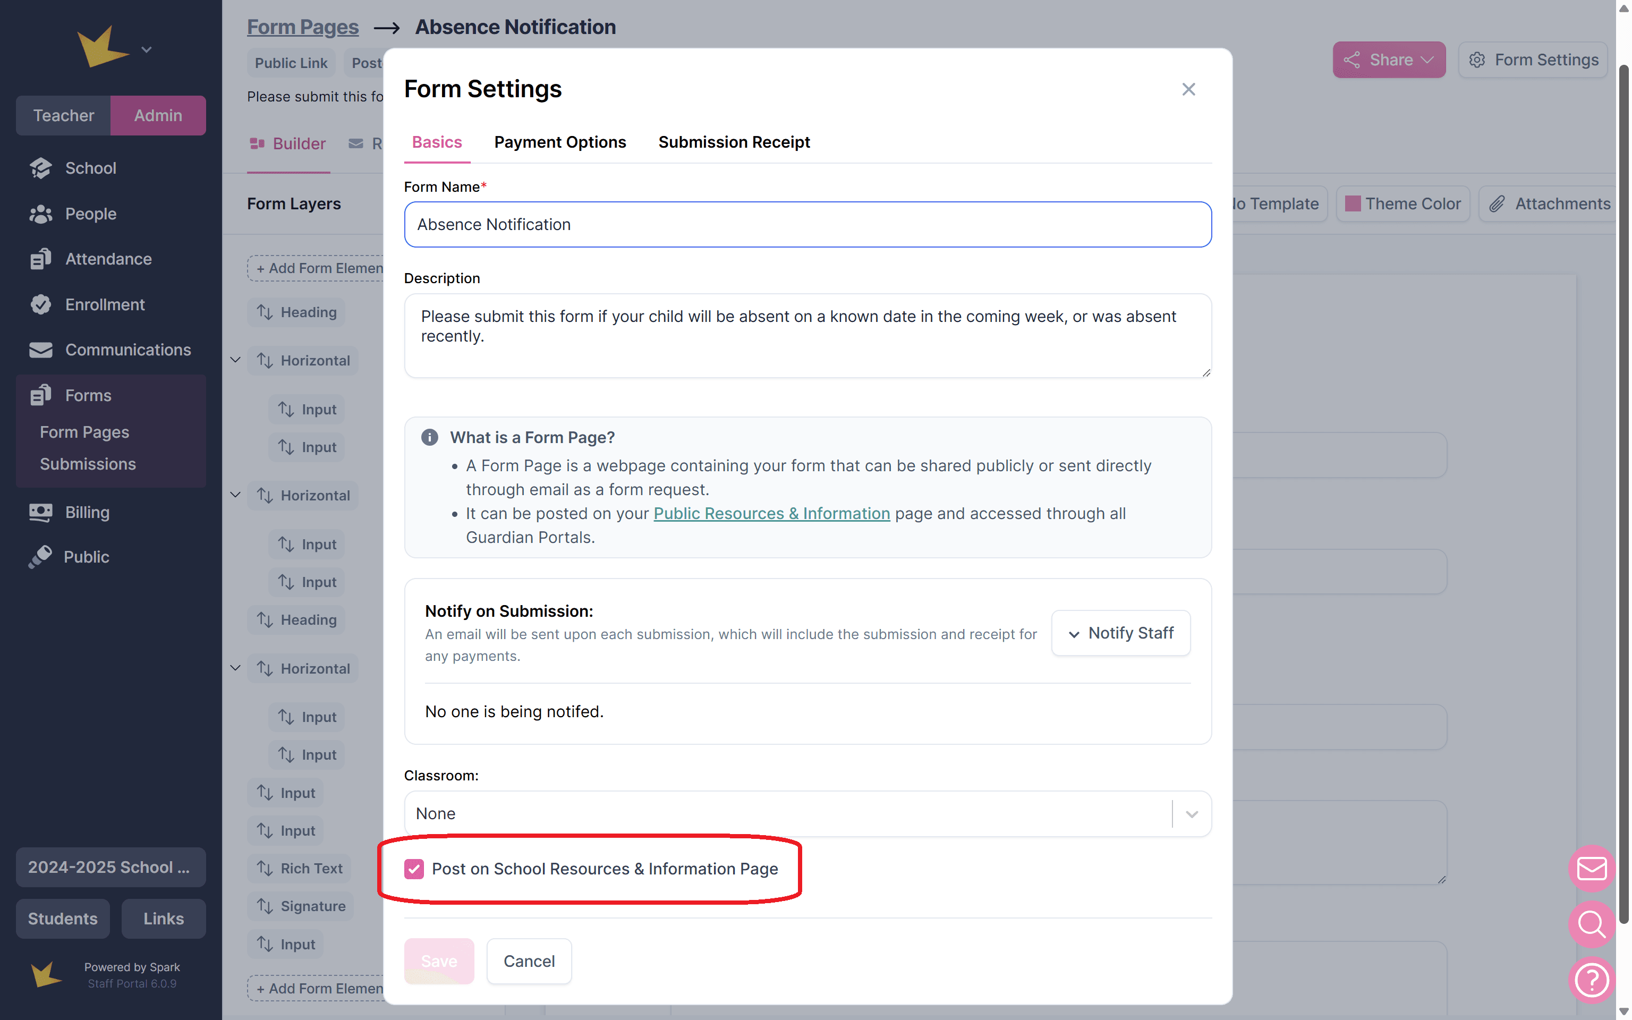Image resolution: width=1632 pixels, height=1020 pixels.
Task: Open the help question mark button
Action: click(1592, 980)
